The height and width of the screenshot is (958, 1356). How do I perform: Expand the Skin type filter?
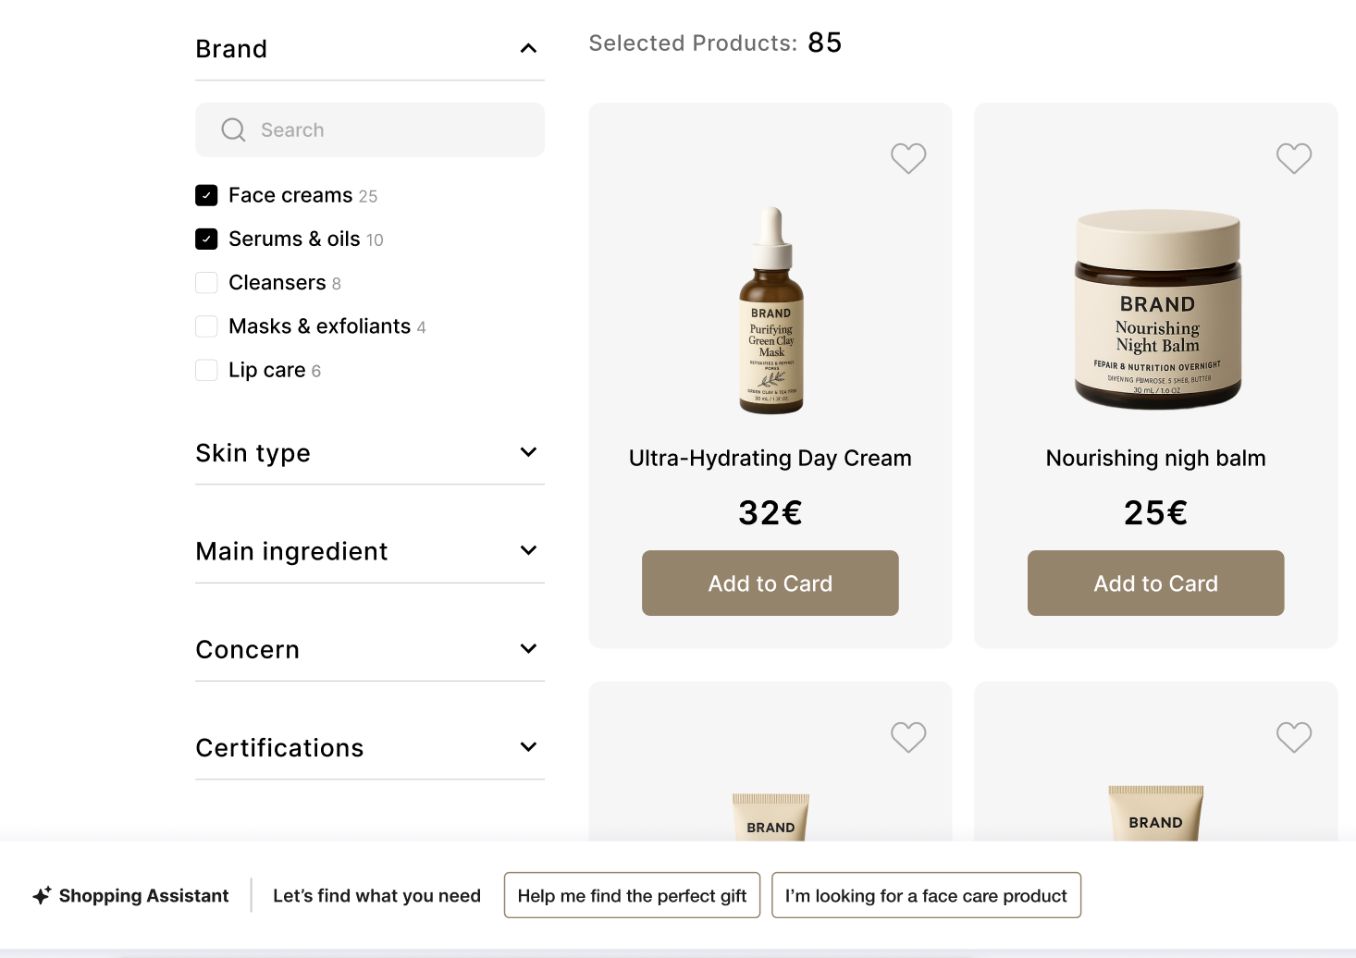coord(528,452)
